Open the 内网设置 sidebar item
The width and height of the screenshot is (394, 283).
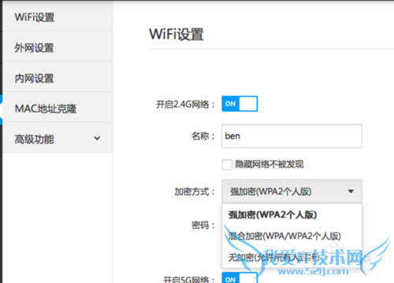coord(58,78)
